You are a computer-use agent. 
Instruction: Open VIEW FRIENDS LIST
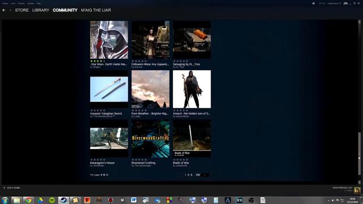(342, 188)
